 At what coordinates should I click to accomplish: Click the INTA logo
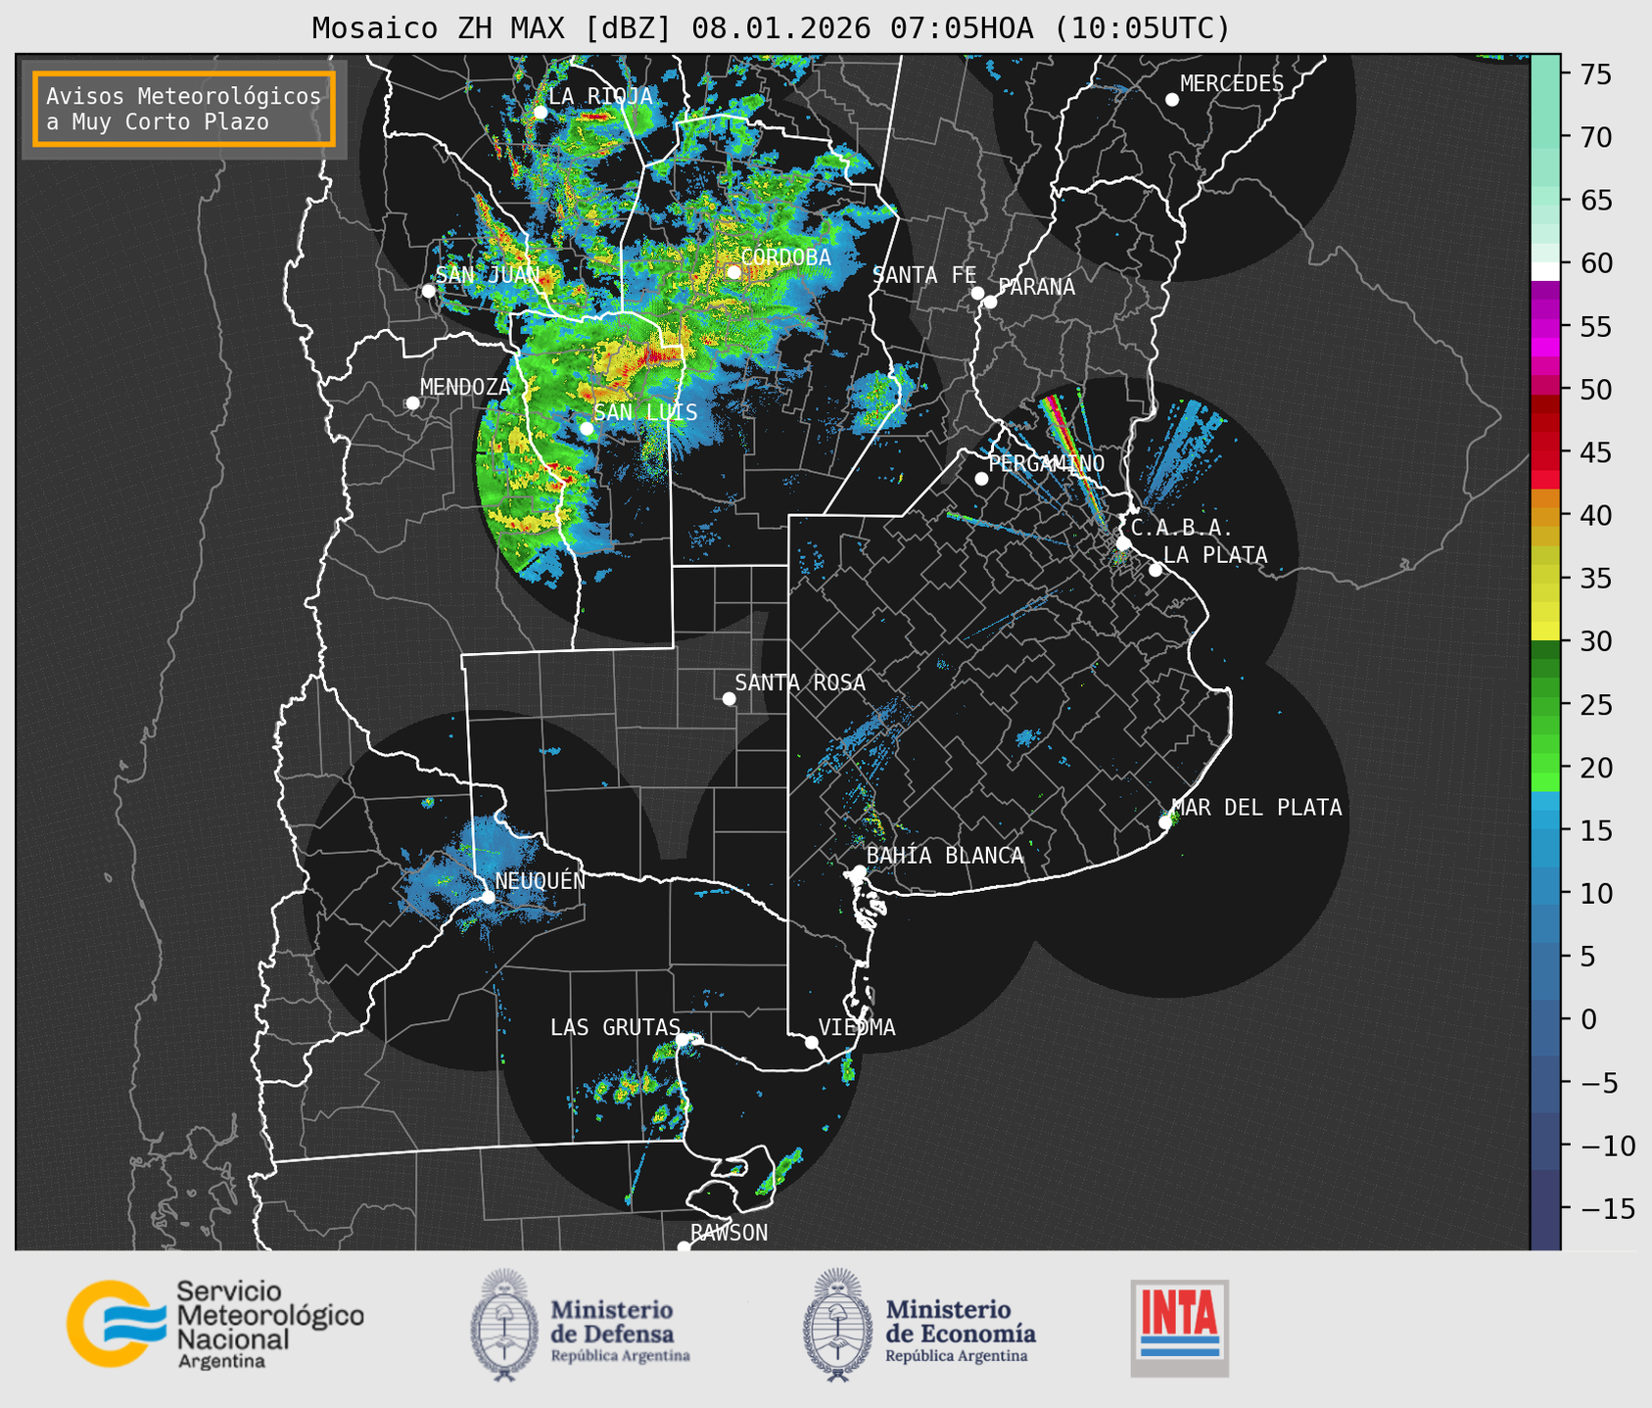pos(1180,1328)
